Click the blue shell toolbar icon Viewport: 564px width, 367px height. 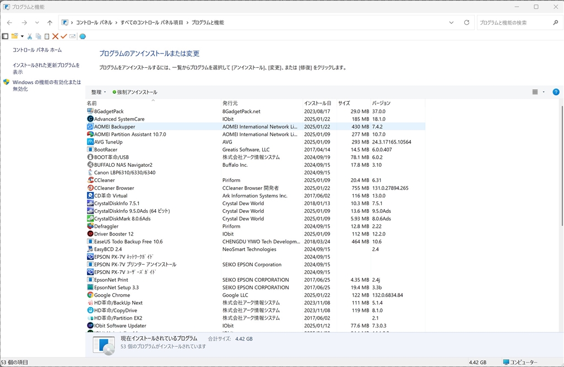(83, 36)
